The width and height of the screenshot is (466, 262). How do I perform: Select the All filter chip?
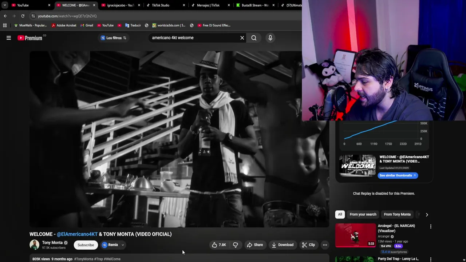340,214
